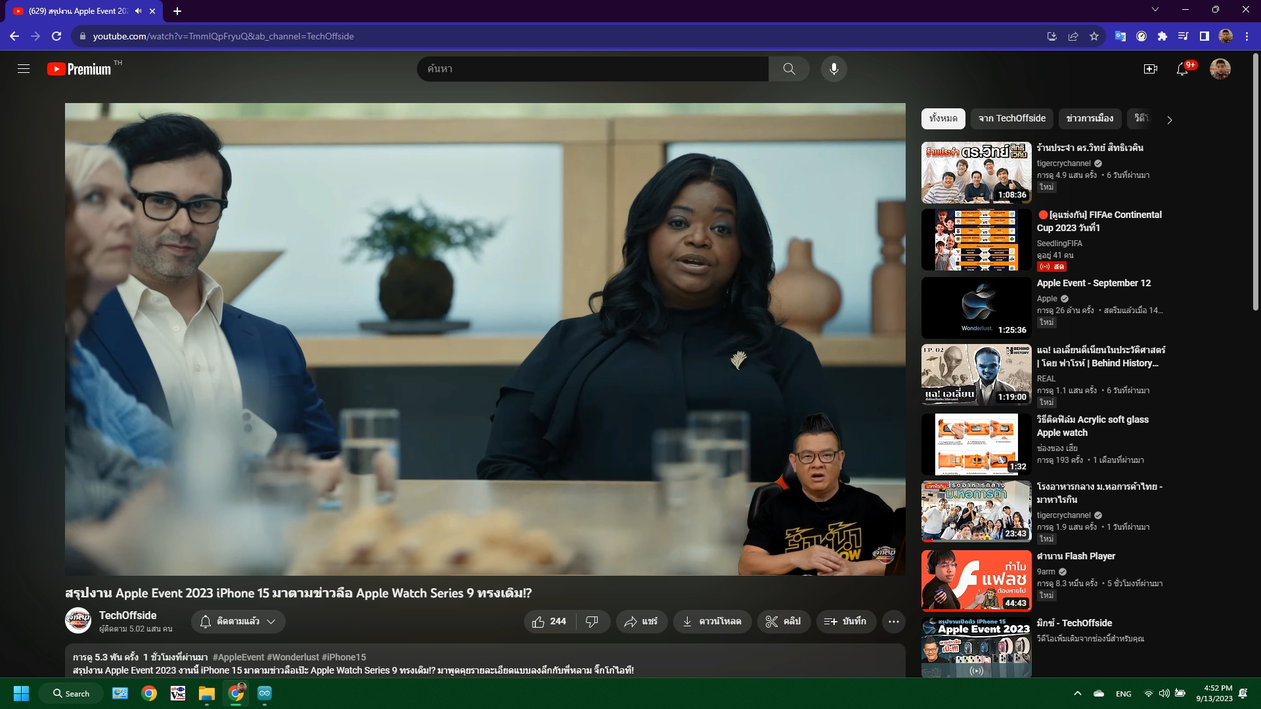Open the YouTube account avatar menu
Viewport: 1261px width, 709px height.
point(1220,69)
